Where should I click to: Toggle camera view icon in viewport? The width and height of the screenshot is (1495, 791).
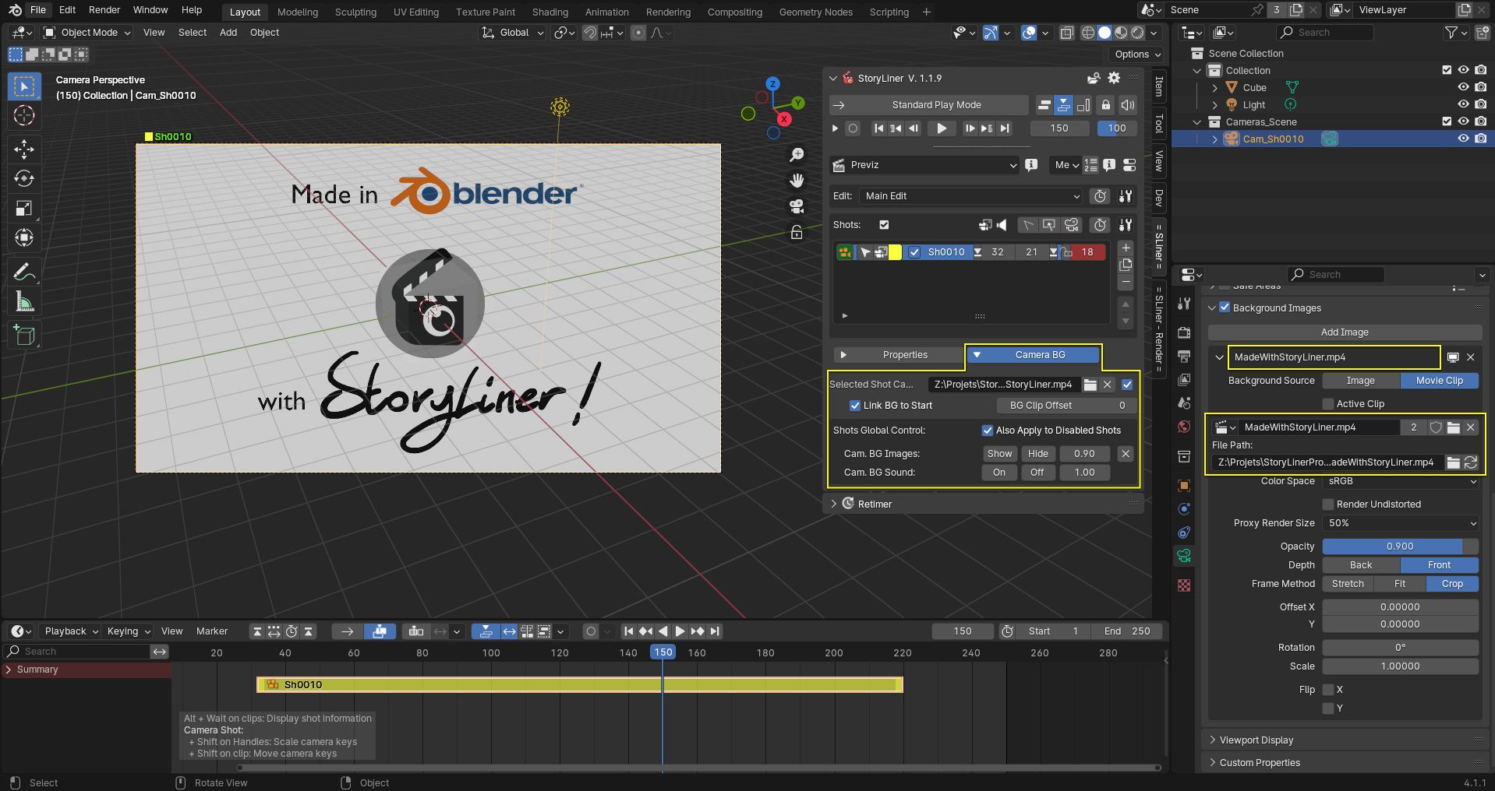pyautogui.click(x=797, y=206)
